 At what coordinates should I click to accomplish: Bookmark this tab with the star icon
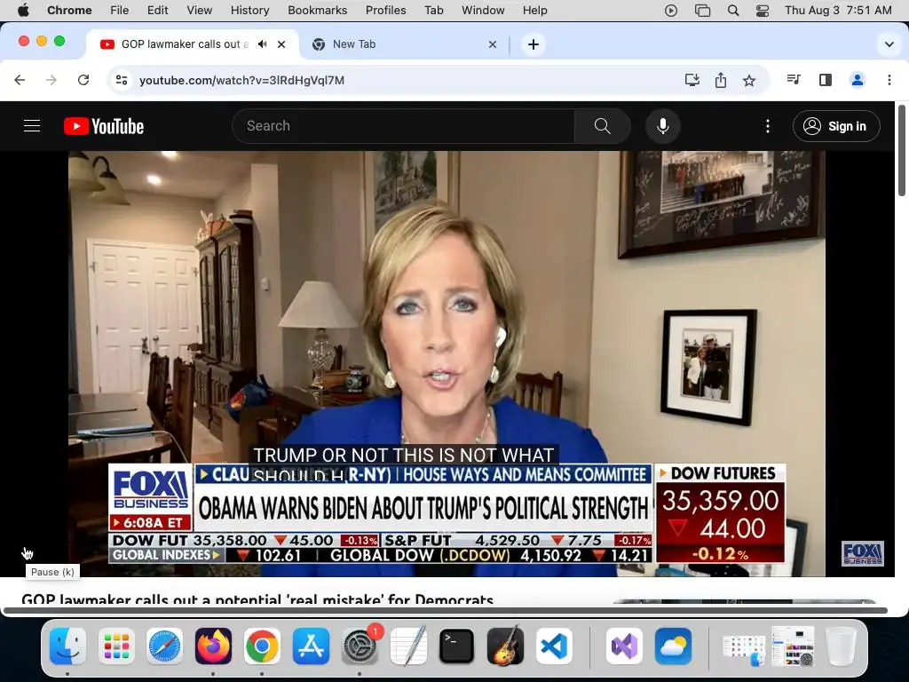click(749, 80)
